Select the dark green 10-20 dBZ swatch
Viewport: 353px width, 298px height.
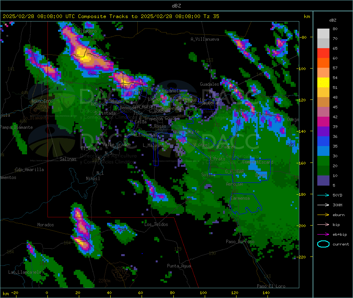[323, 171]
